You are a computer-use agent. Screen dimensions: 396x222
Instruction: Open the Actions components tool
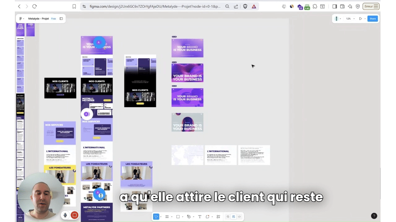(218, 217)
